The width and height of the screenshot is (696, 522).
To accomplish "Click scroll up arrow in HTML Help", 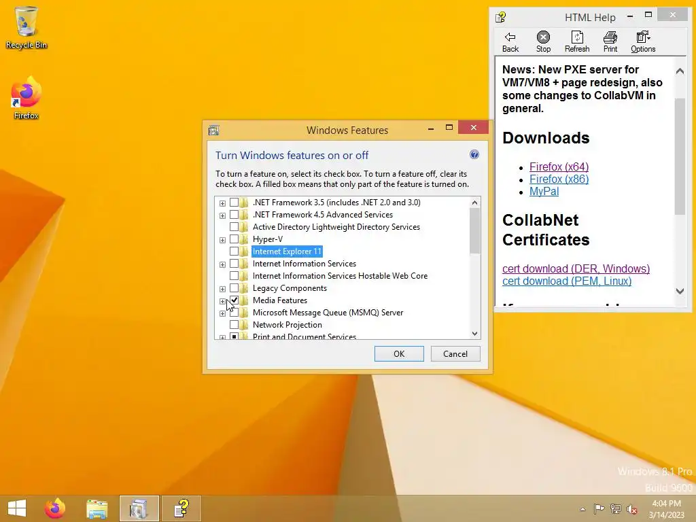I will click(x=680, y=71).
